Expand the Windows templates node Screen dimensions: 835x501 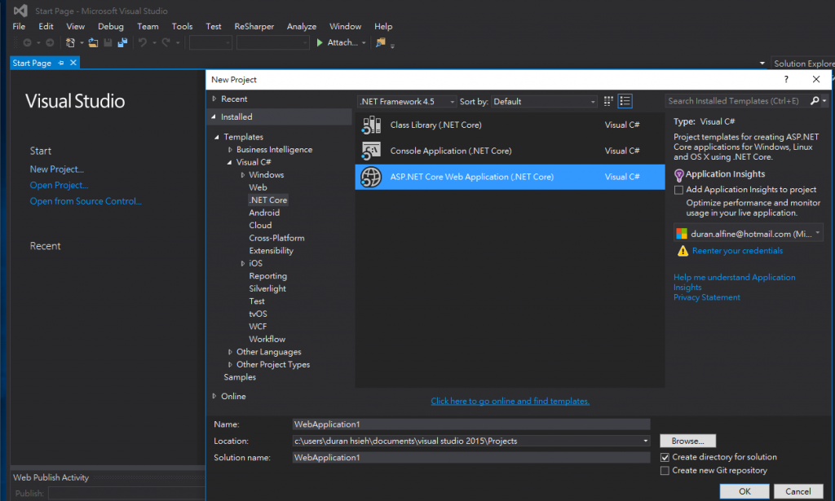point(243,175)
